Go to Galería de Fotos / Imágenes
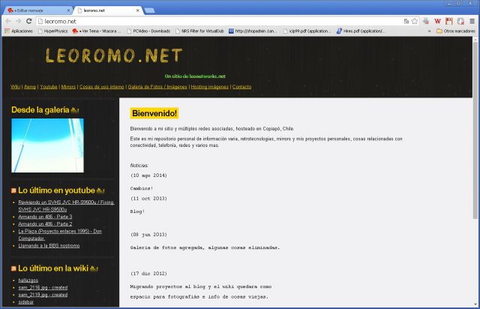Image resolution: width=480 pixels, height=309 pixels. (157, 87)
